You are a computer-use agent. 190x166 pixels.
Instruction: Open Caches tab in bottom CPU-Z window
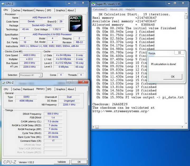17,89
